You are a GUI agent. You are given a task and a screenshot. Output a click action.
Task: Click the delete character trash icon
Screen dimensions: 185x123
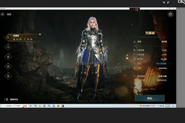tap(7, 99)
